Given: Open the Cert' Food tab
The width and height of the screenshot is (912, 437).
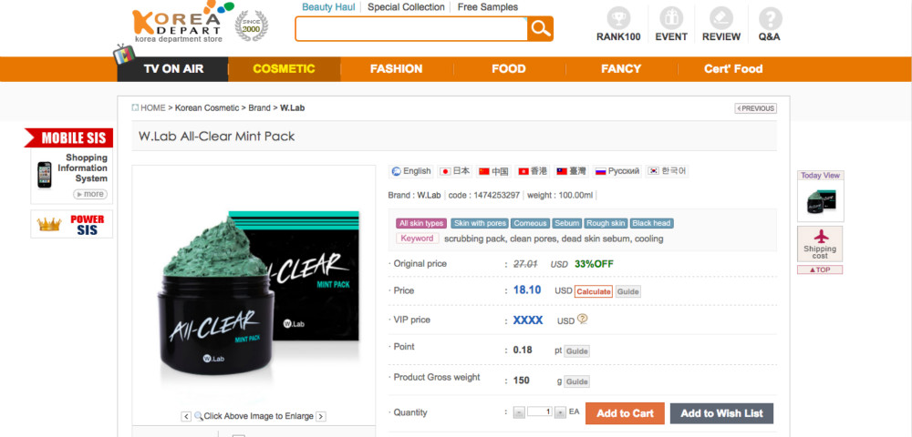Looking at the screenshot, I should tap(733, 69).
